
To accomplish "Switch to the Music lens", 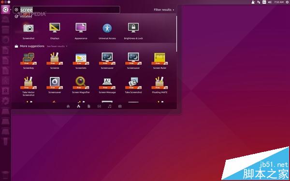I will tap(110, 106).
